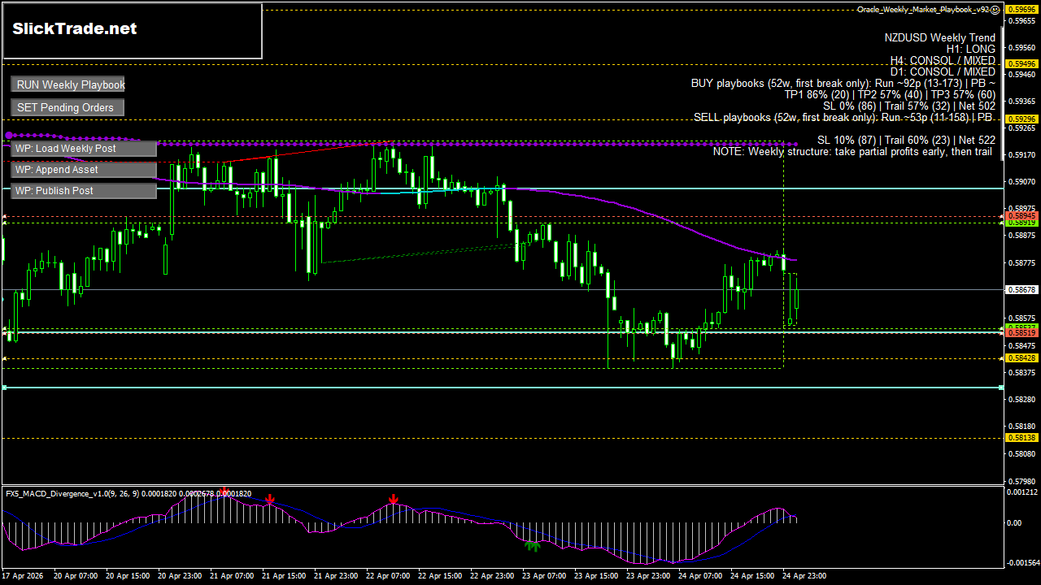Viewport: 1041px width, 585px height.
Task: Click WP: Publish Post button
Action: [x=84, y=191]
